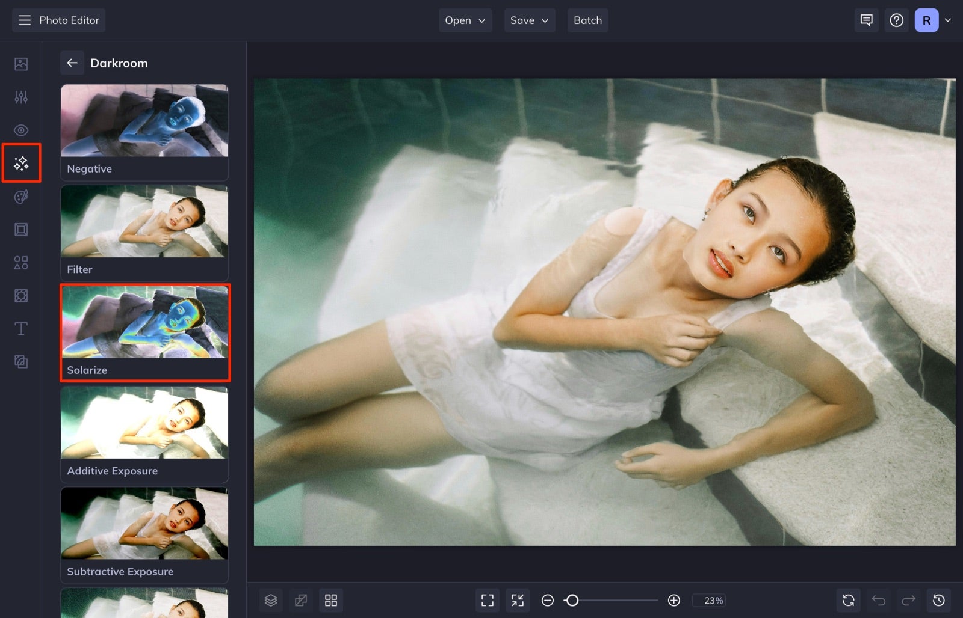Toggle fit image to screen
The height and width of the screenshot is (618, 963).
pyautogui.click(x=517, y=600)
